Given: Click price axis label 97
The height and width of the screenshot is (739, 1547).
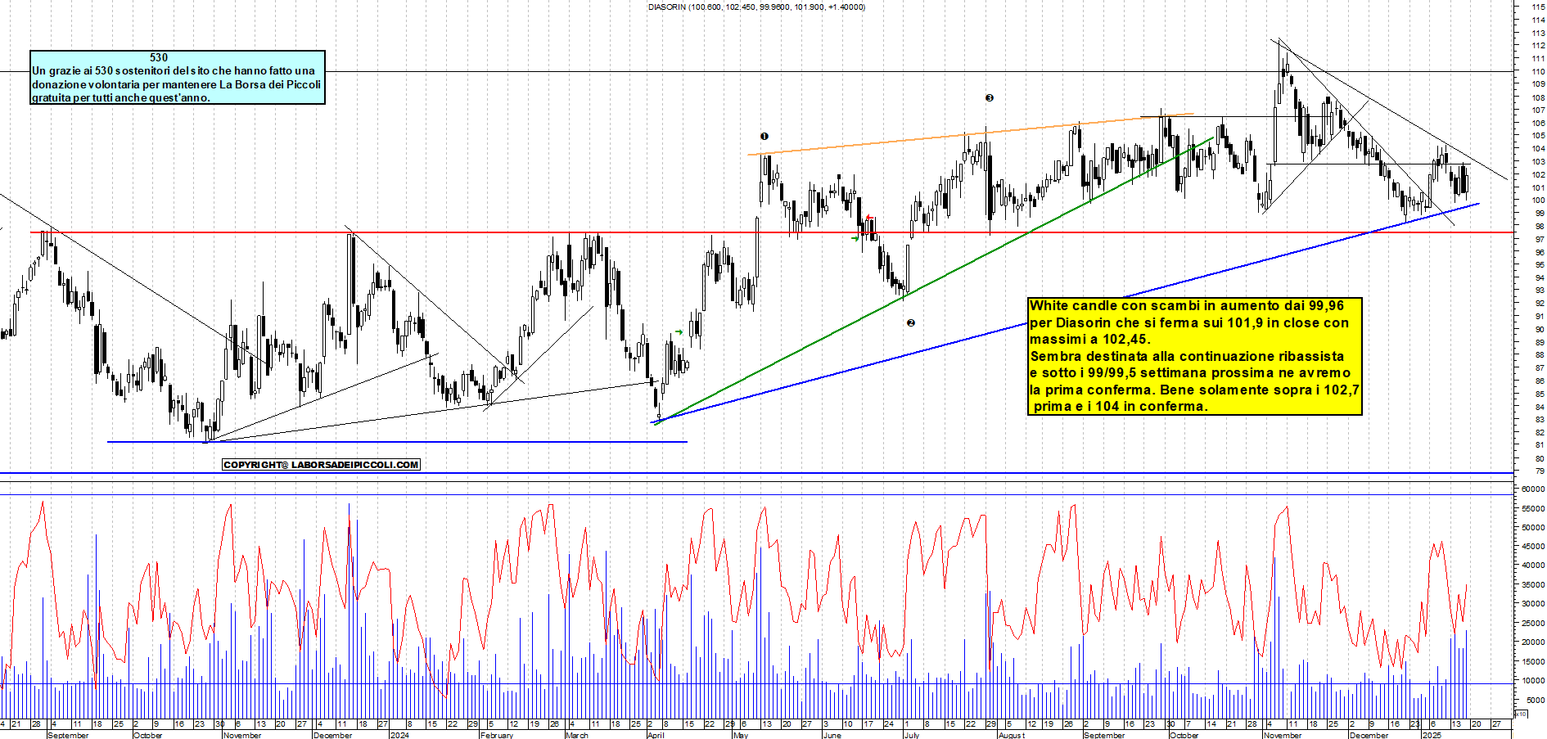Looking at the screenshot, I should point(1540,239).
